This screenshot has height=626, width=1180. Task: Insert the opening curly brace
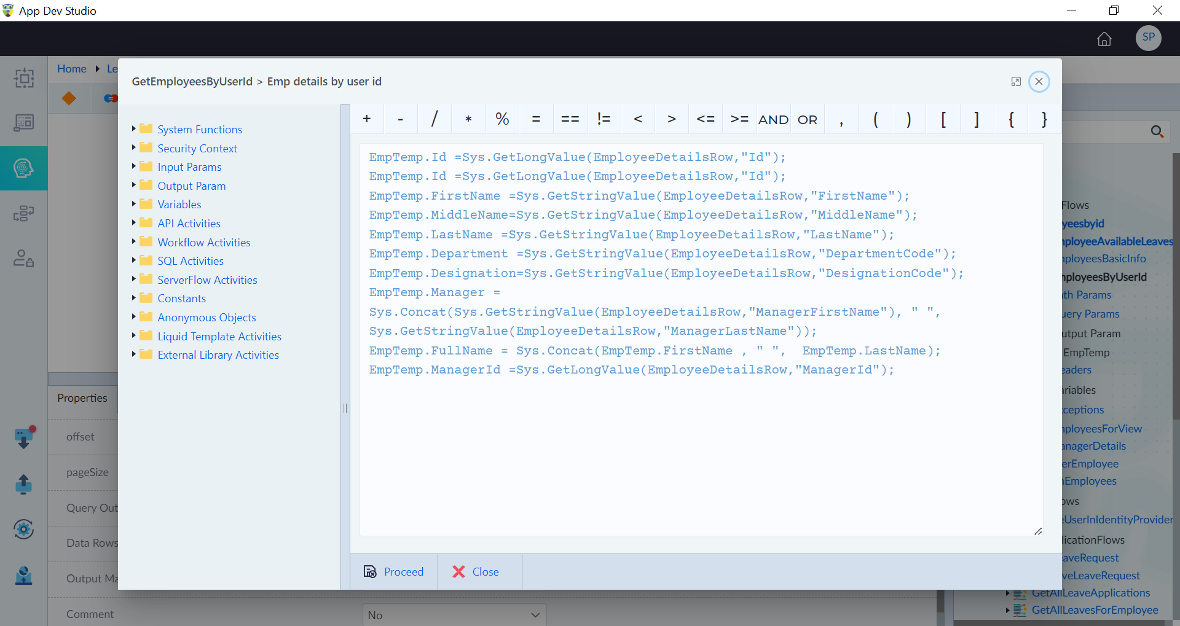tap(1010, 119)
